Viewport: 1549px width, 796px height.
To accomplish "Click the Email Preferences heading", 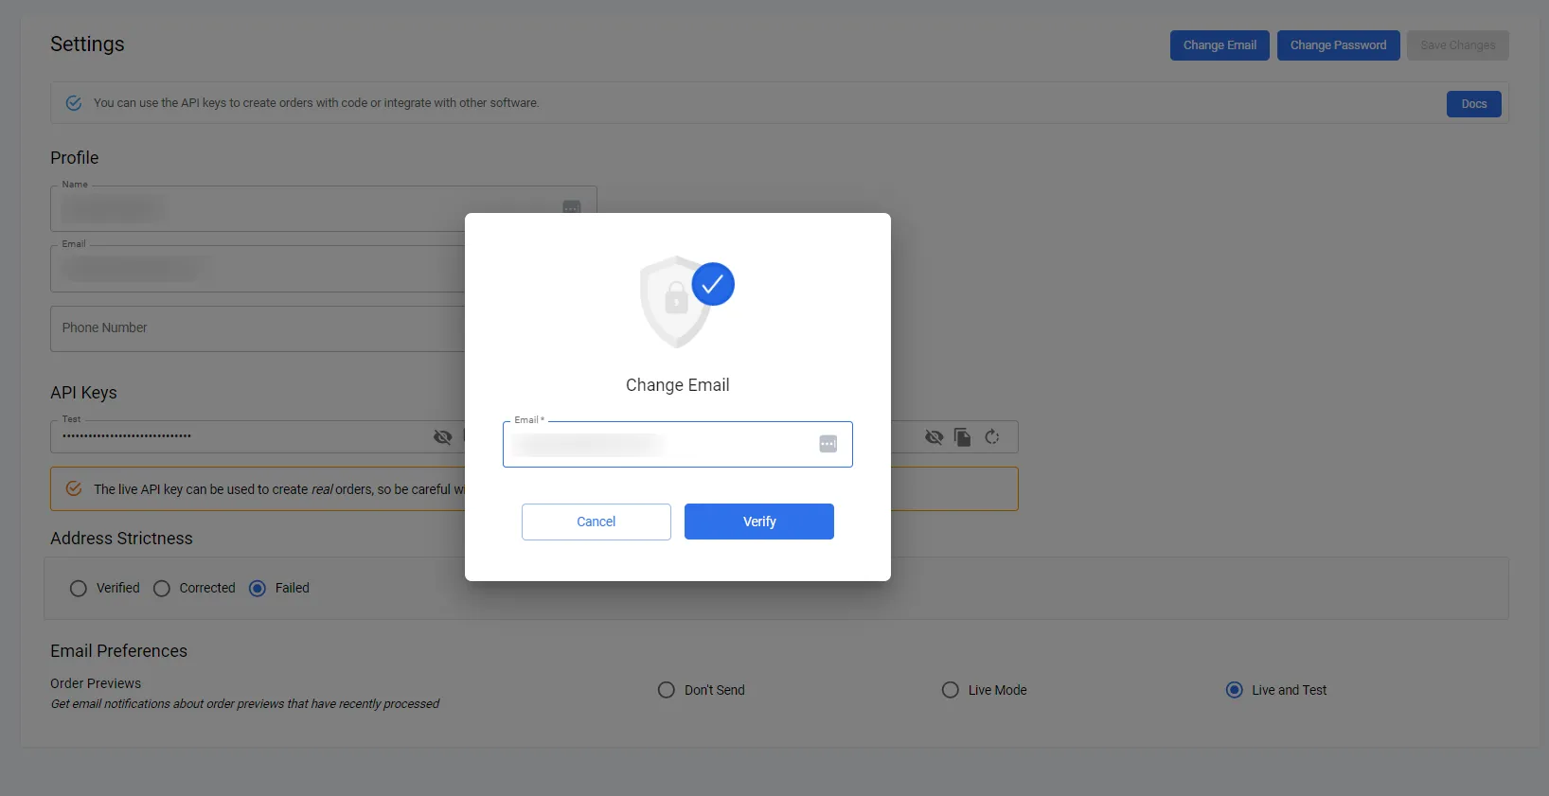I will 118,651.
